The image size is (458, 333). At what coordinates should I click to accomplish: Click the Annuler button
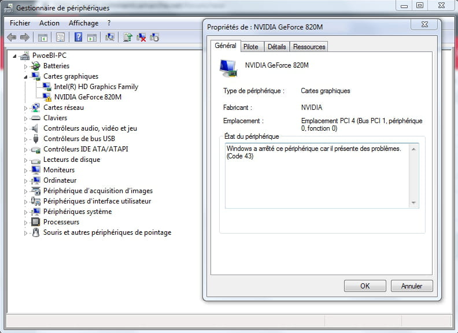pos(412,286)
